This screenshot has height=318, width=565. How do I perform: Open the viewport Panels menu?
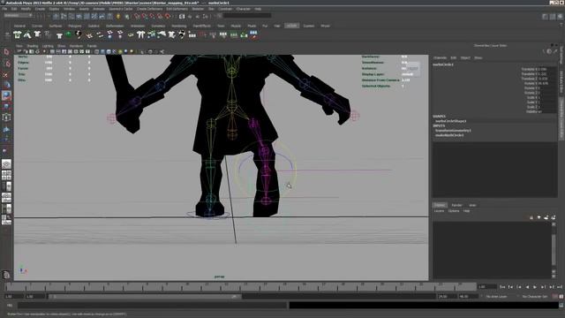coord(92,46)
